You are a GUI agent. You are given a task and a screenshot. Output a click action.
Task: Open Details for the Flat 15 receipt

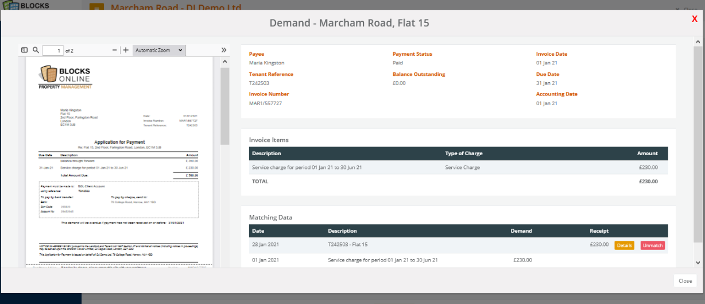[624, 245]
